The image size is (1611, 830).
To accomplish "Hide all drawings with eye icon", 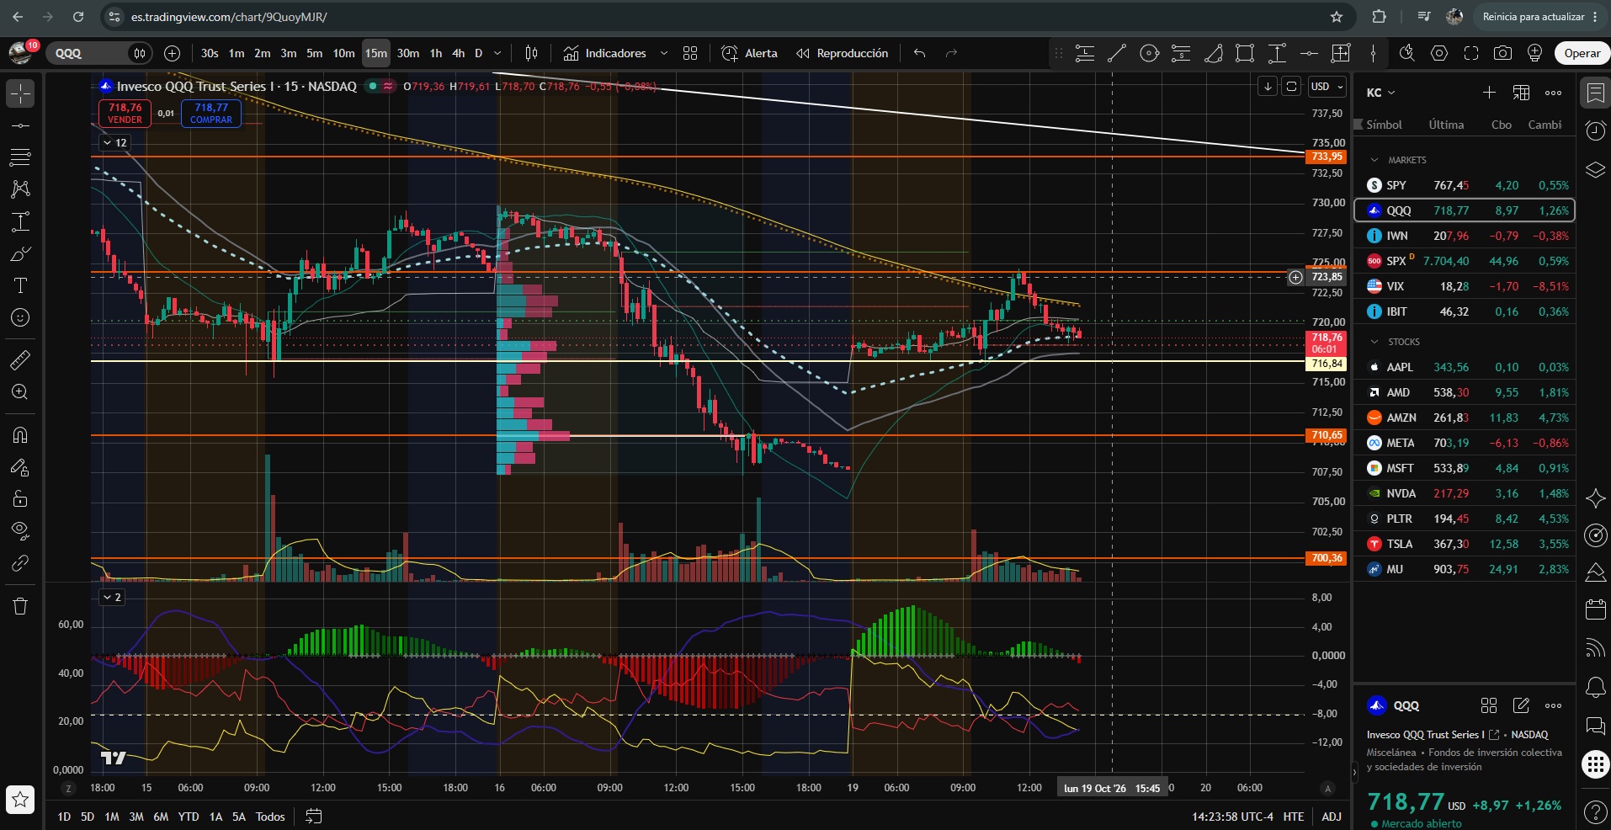I will [x=20, y=531].
